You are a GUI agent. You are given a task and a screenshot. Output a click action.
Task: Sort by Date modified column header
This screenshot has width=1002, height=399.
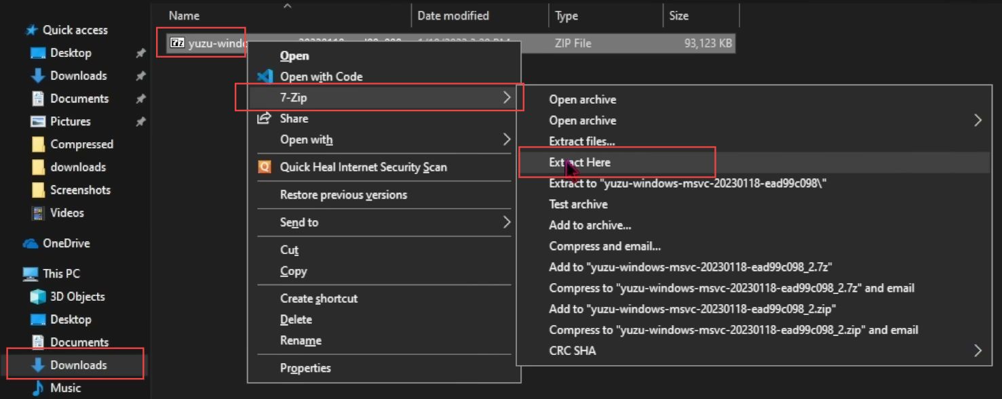pyautogui.click(x=453, y=15)
